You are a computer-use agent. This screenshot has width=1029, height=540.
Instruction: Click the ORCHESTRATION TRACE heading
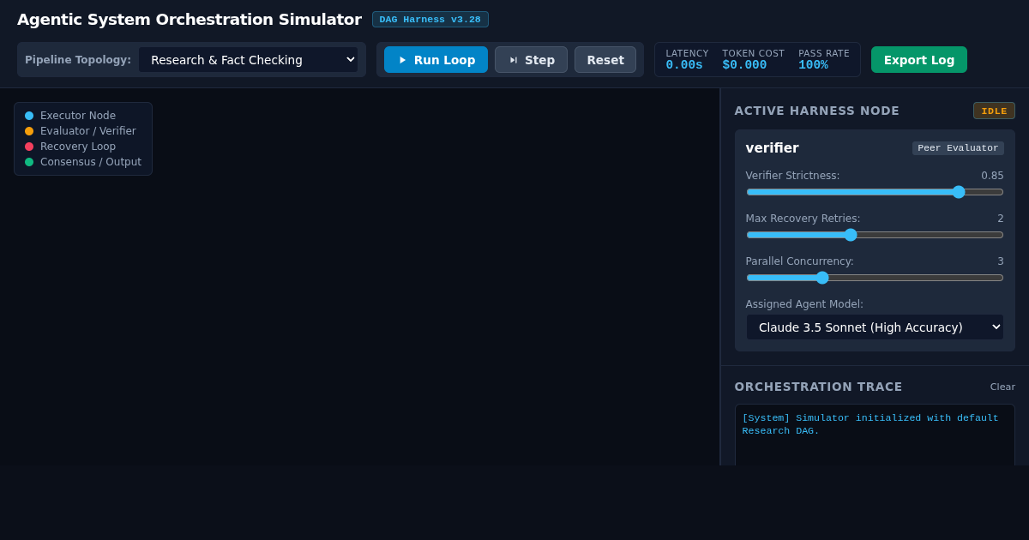pos(819,387)
